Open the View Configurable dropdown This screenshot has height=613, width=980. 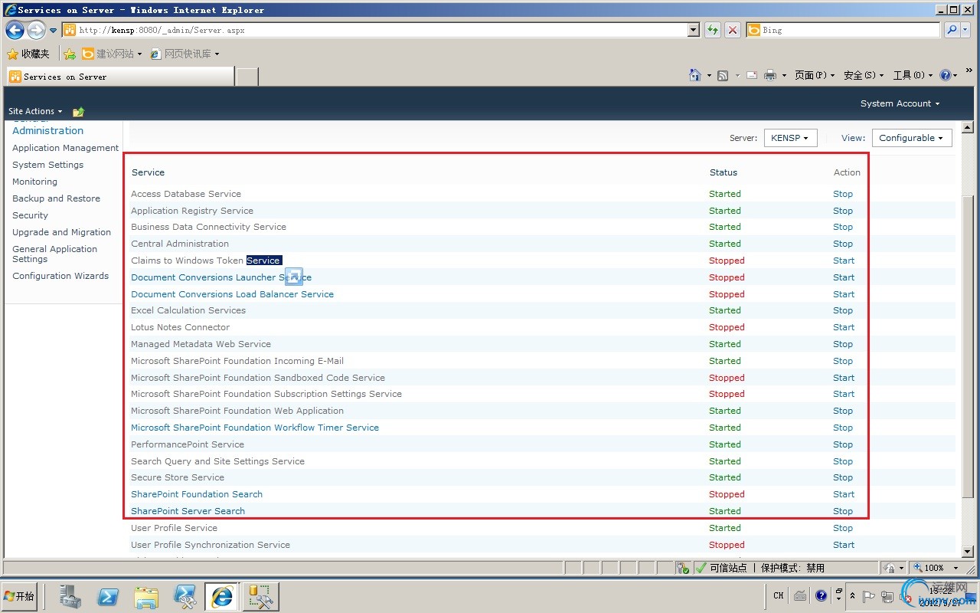(912, 138)
